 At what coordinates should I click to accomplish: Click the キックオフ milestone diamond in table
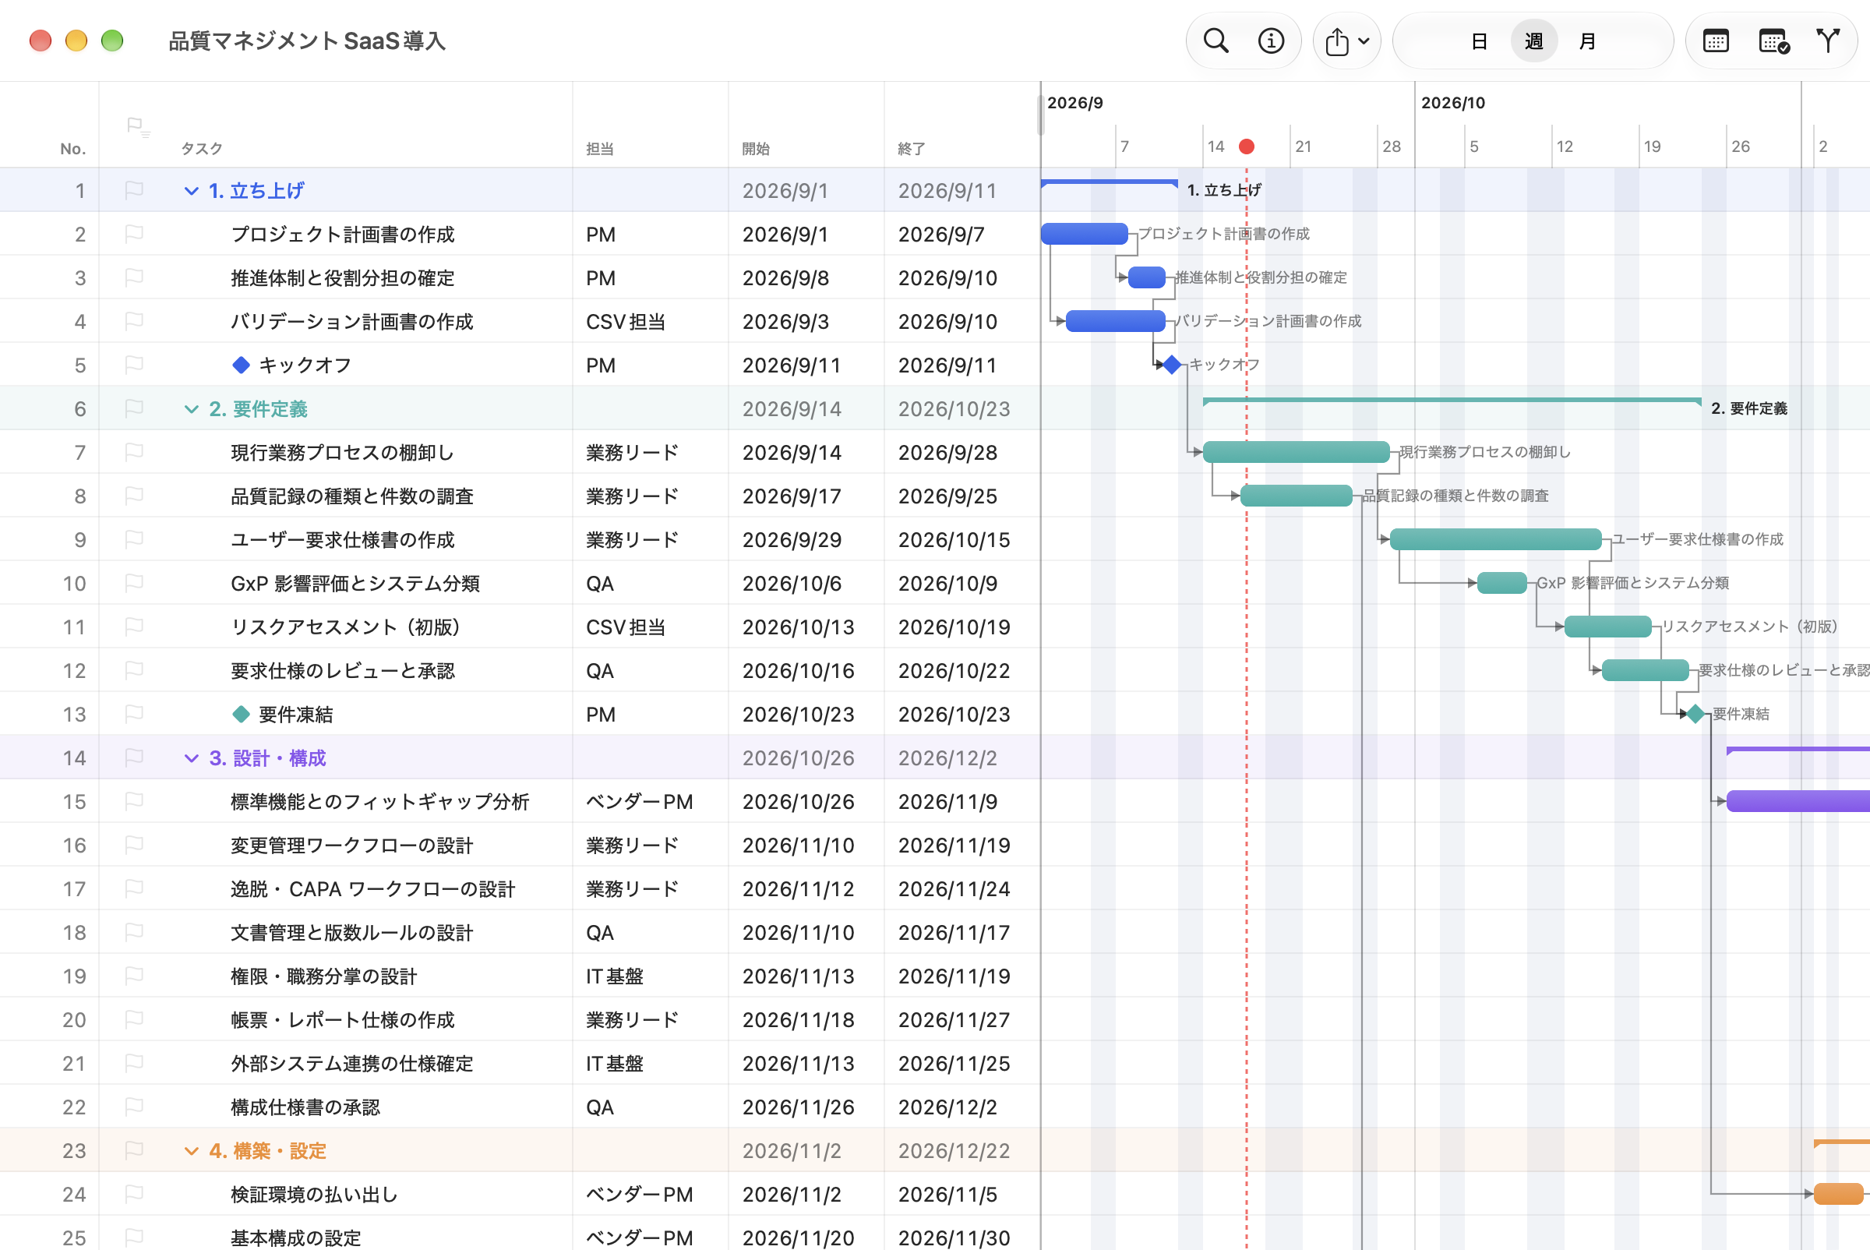[x=241, y=365]
